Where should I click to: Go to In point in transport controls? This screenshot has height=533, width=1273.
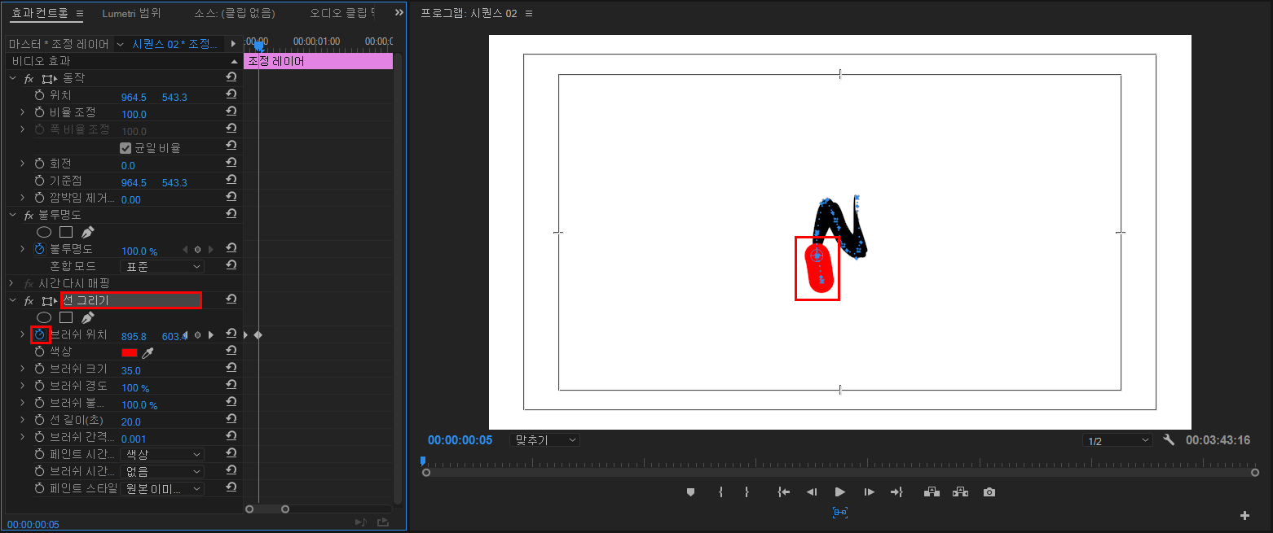pos(783,492)
